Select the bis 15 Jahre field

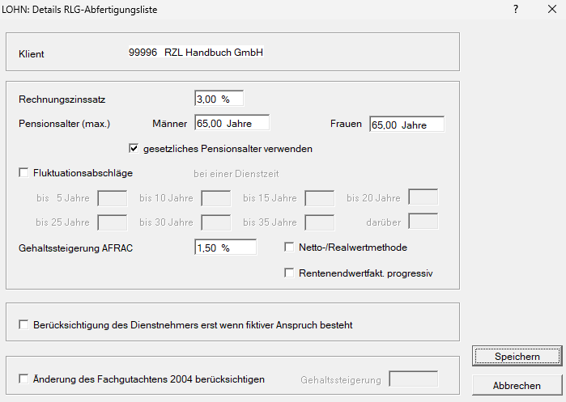pos(319,198)
